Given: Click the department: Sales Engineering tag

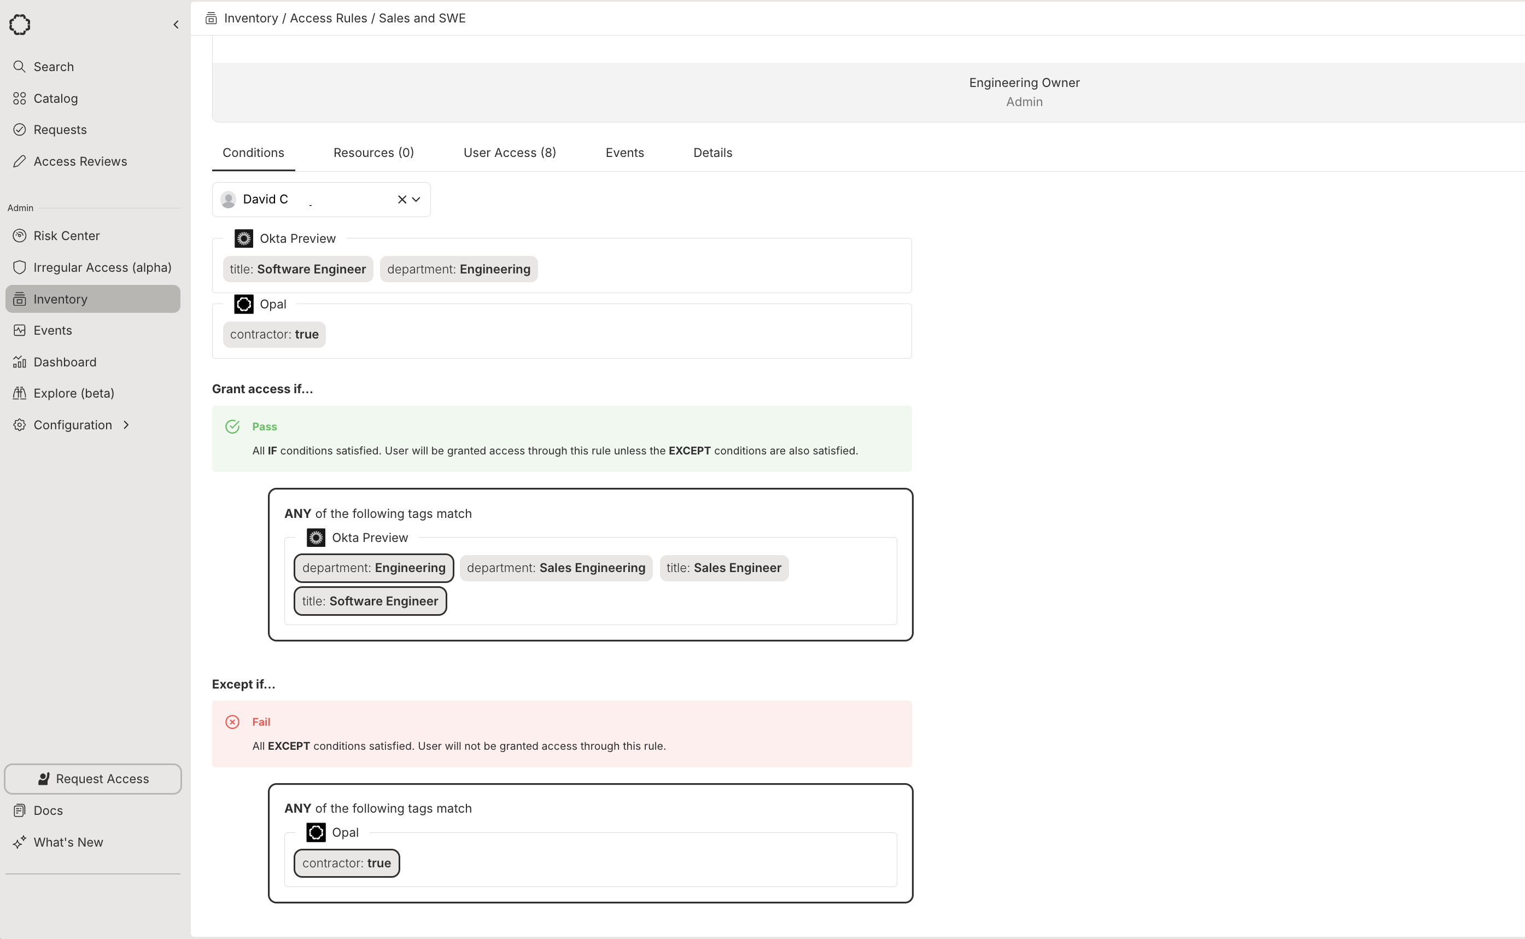Looking at the screenshot, I should (556, 568).
